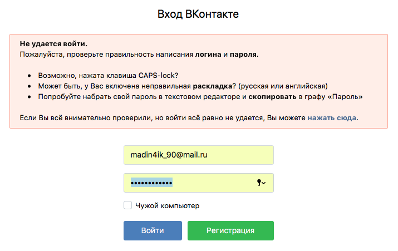This screenshot has height=251, width=398.
Task: Tick the "Чужой компьютер" checkbox
Action: pos(128,205)
